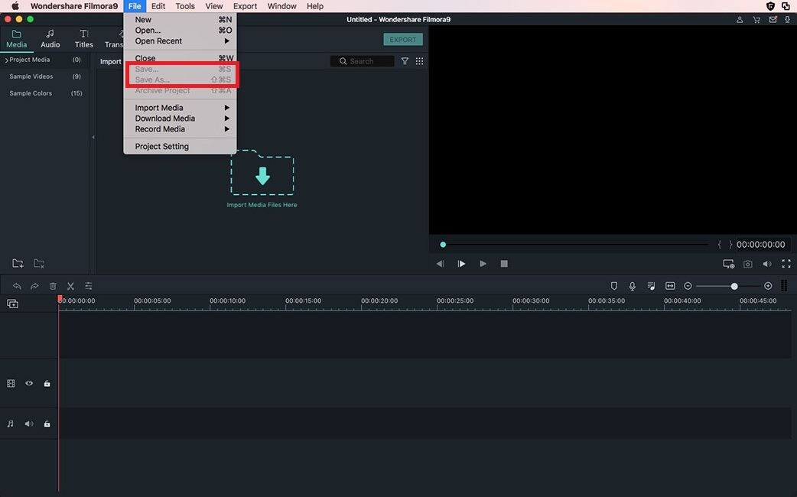797x497 pixels.
Task: Click the timeline zoom slider handle
Action: (734, 286)
